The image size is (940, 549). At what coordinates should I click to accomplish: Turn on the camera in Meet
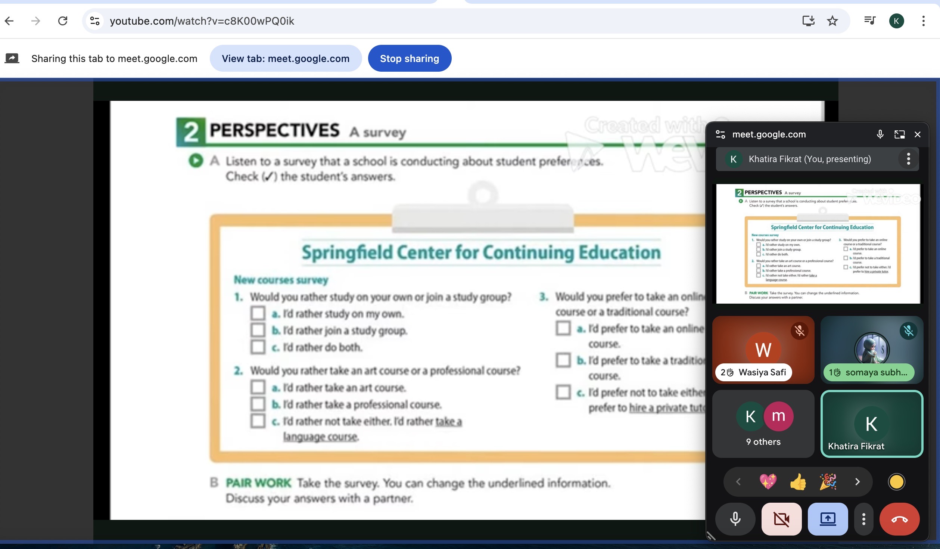[x=781, y=519]
